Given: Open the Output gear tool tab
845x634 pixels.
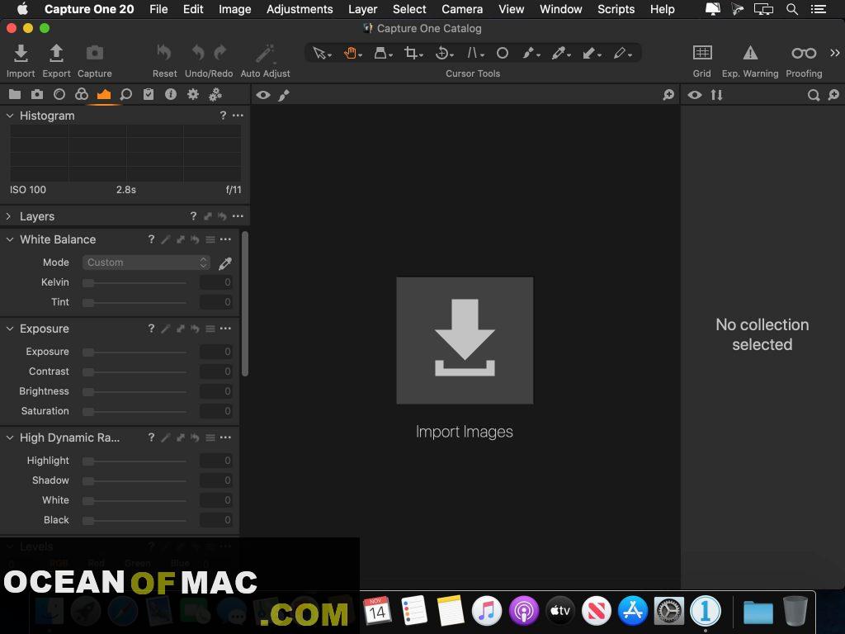Looking at the screenshot, I should [x=193, y=95].
